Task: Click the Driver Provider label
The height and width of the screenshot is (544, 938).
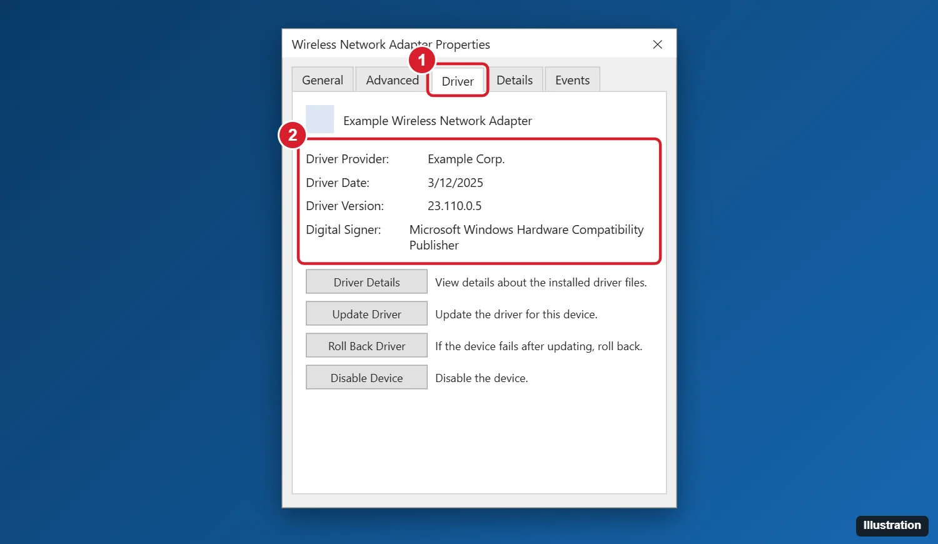Action: pos(347,159)
